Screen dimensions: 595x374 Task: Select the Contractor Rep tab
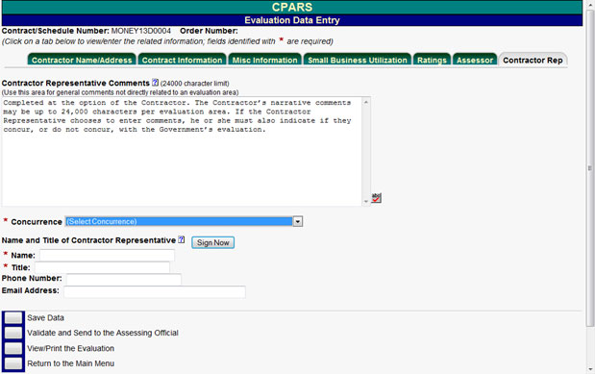[533, 60]
